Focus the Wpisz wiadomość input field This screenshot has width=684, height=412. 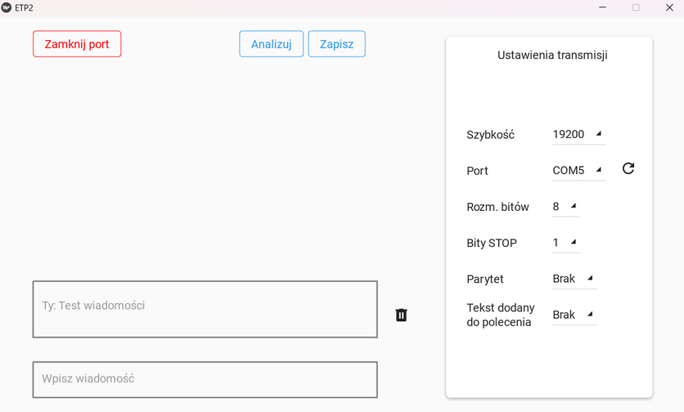[x=205, y=379]
